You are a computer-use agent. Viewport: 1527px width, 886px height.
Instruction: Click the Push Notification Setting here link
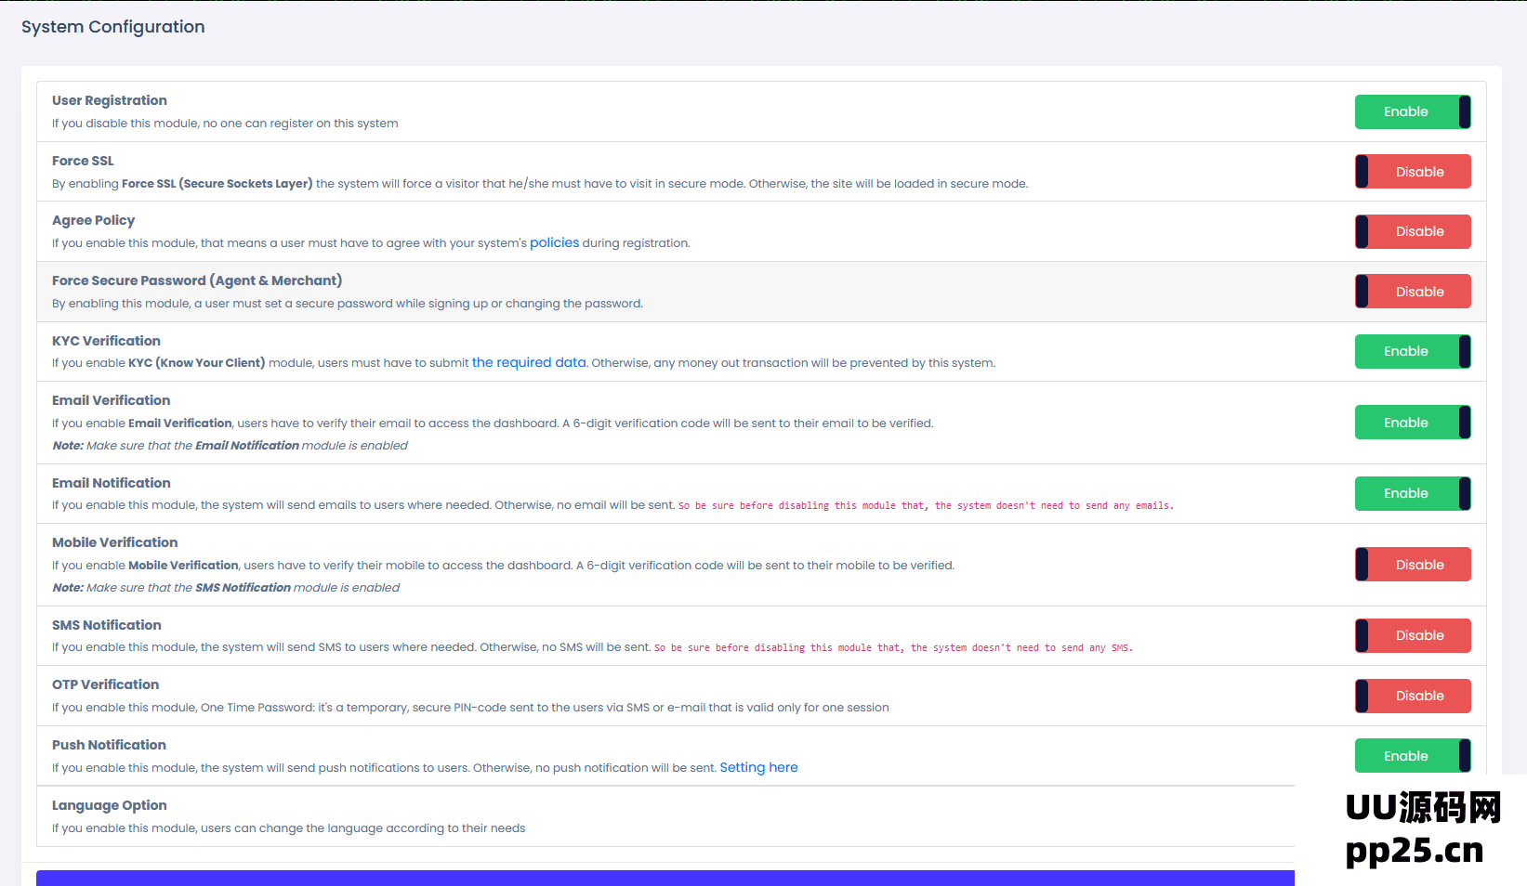[758, 768]
